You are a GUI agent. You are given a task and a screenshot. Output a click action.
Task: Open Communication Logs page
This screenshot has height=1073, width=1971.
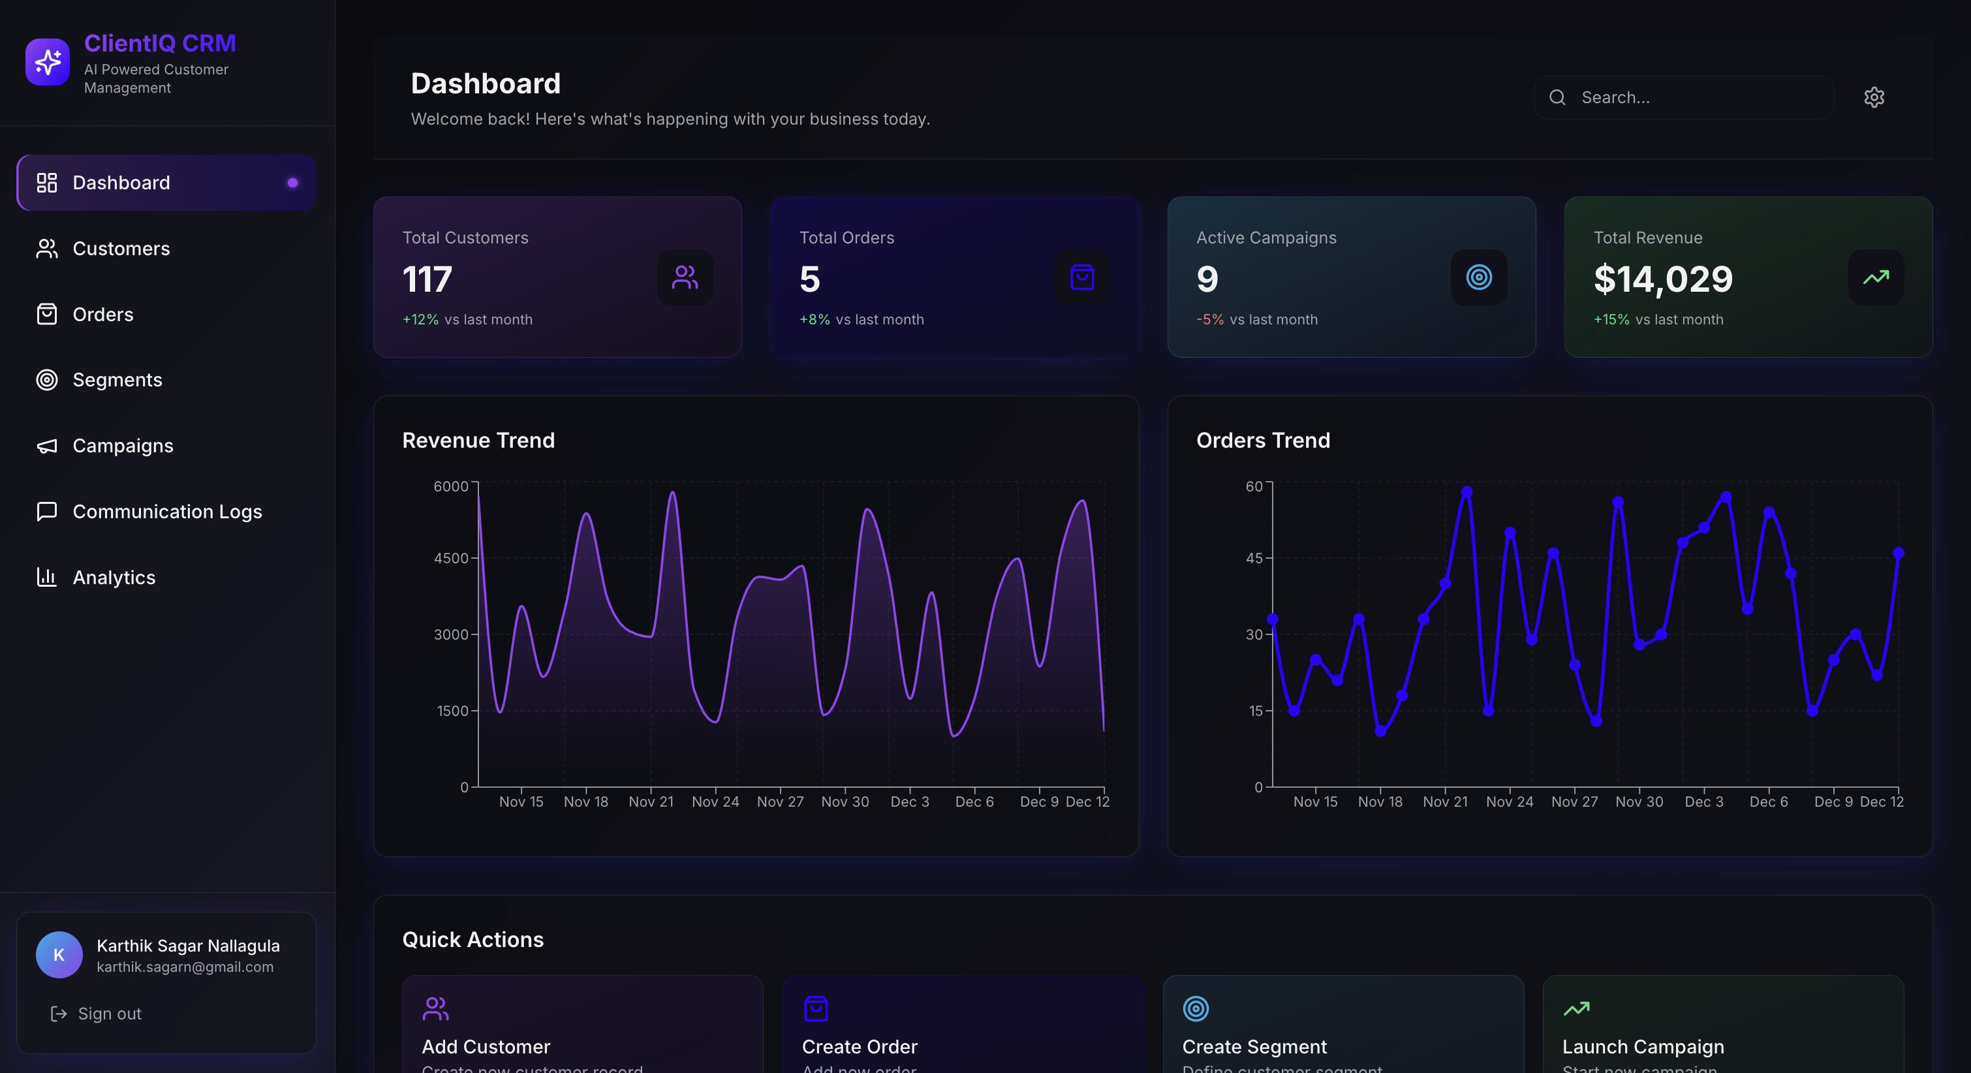(x=166, y=511)
